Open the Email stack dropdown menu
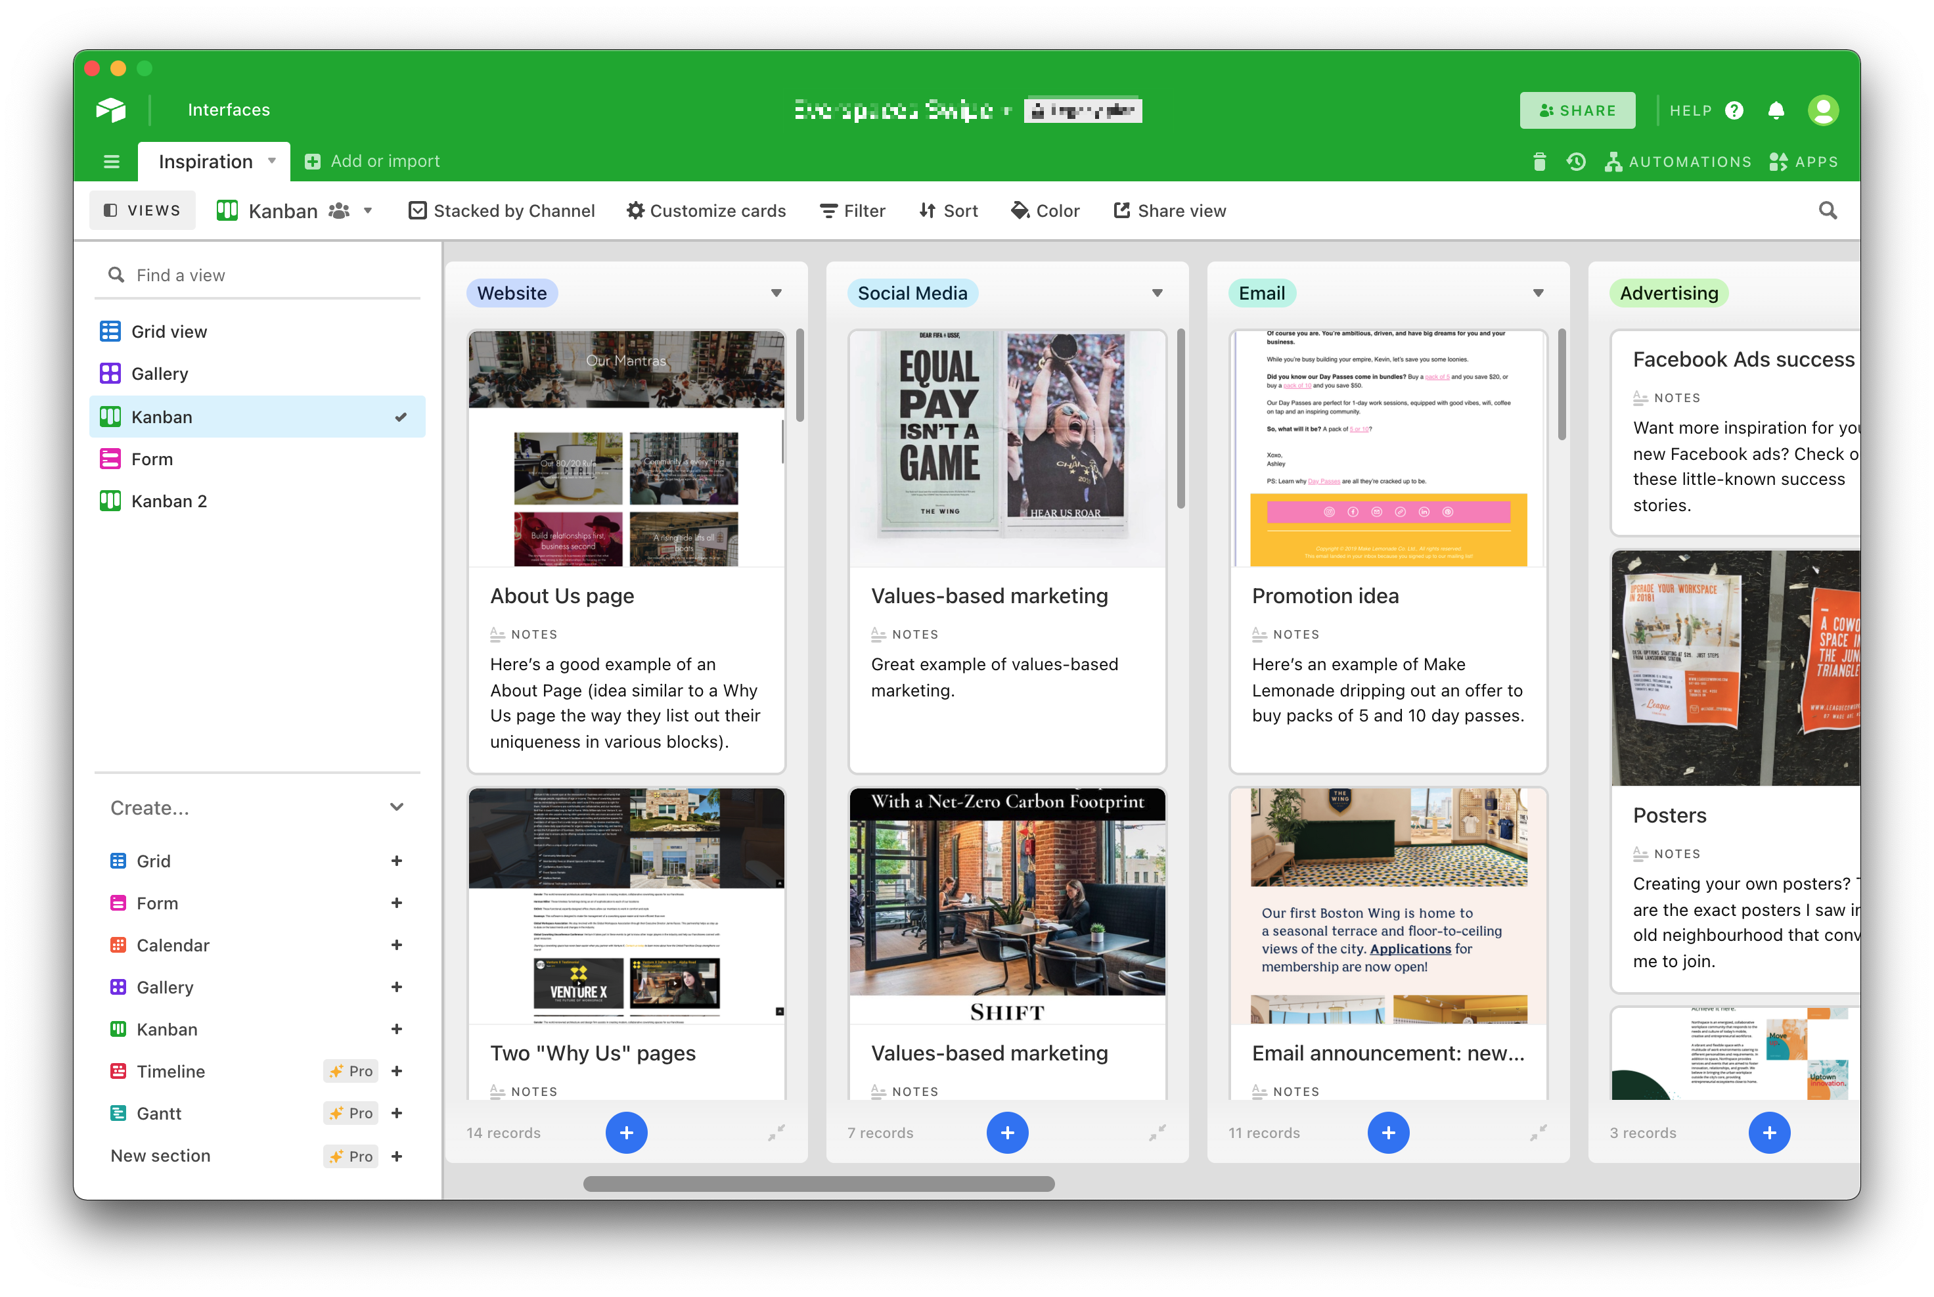 [x=1537, y=293]
